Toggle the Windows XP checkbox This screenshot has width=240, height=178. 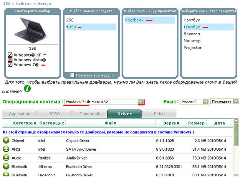tap(10, 55)
